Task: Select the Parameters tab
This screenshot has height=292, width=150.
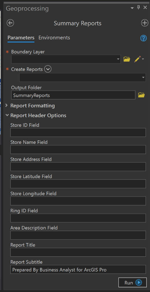Action: [21, 38]
